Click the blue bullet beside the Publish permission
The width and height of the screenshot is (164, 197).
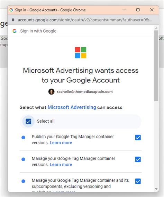(x=23, y=138)
